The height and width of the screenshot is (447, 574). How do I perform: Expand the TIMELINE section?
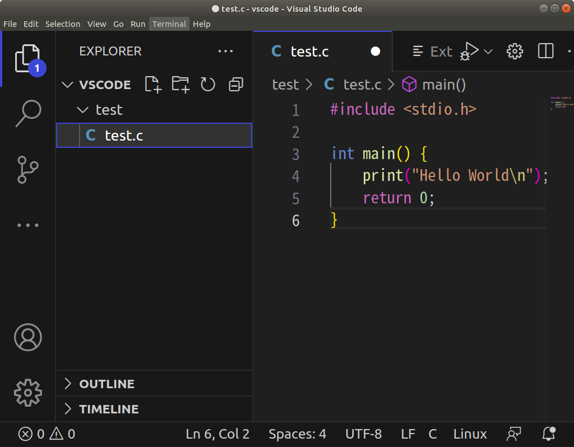154,409
